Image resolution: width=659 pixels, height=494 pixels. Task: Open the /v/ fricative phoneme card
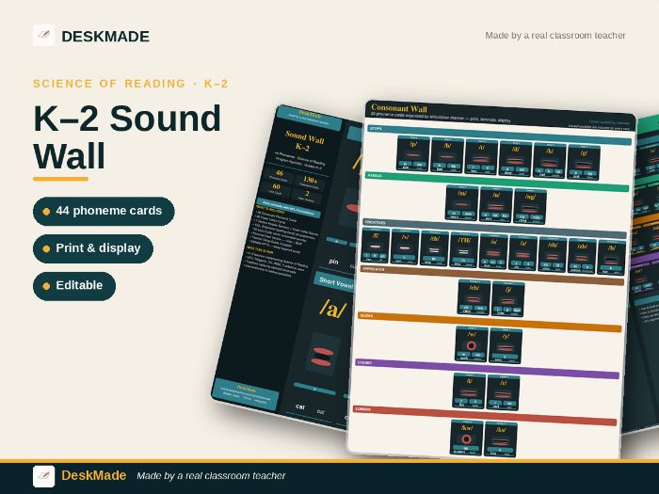click(x=404, y=247)
